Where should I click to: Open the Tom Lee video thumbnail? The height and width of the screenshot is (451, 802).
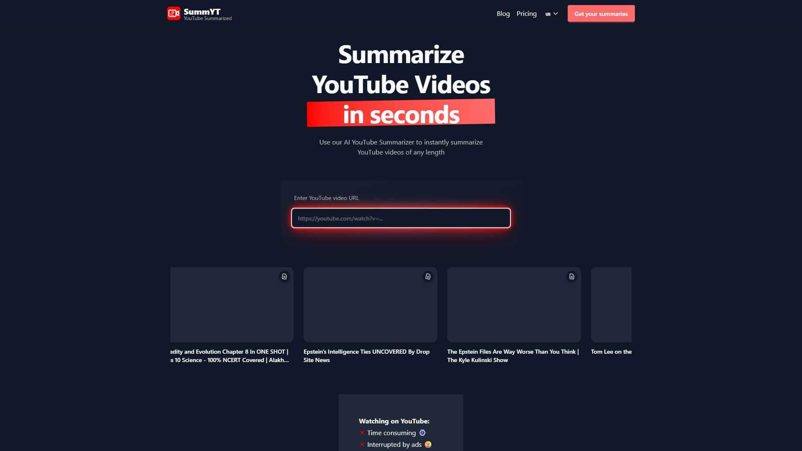pyautogui.click(x=611, y=305)
